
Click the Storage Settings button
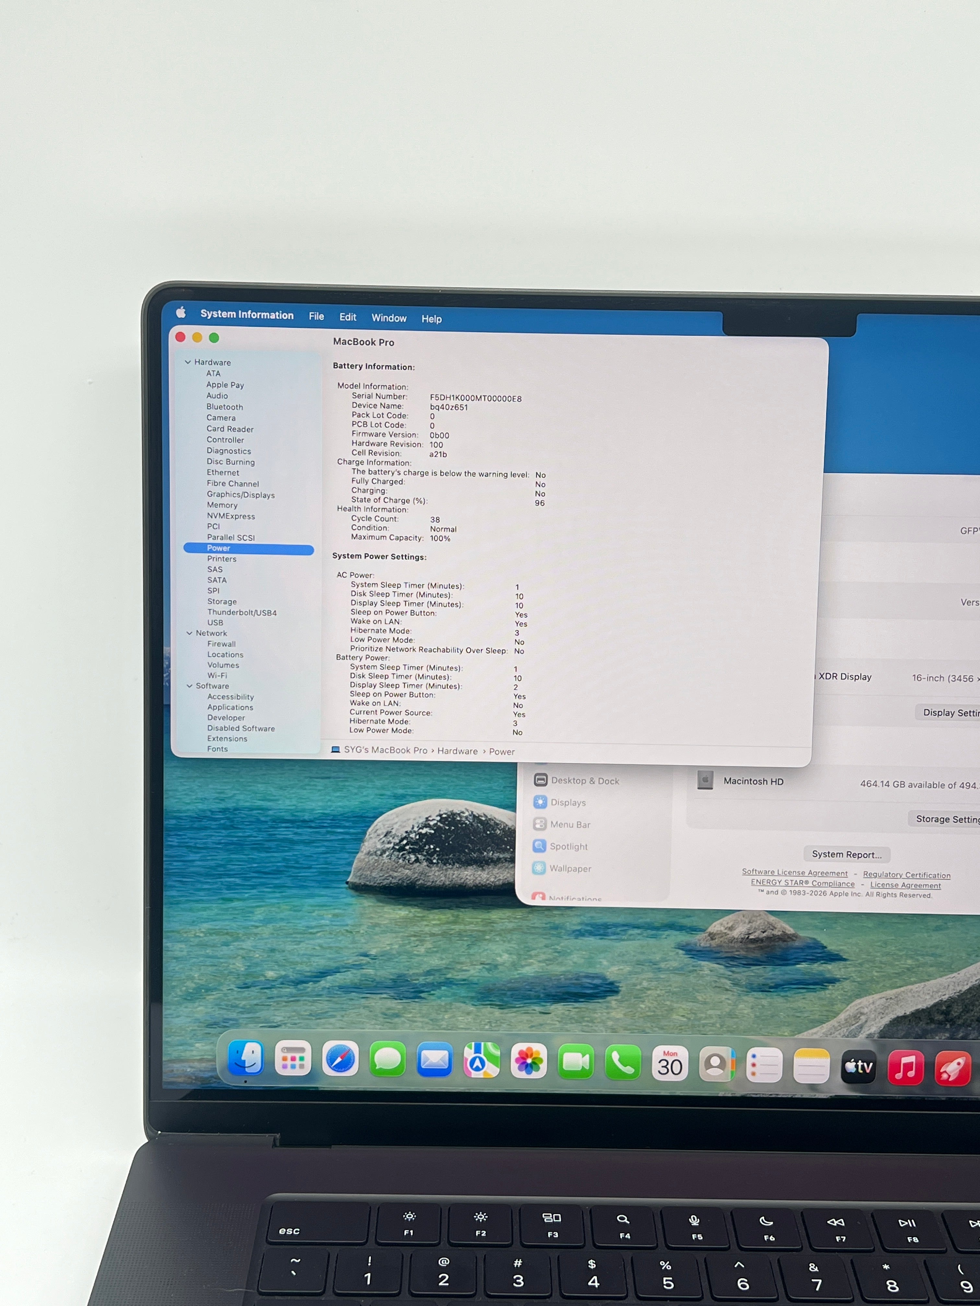pyautogui.click(x=944, y=819)
